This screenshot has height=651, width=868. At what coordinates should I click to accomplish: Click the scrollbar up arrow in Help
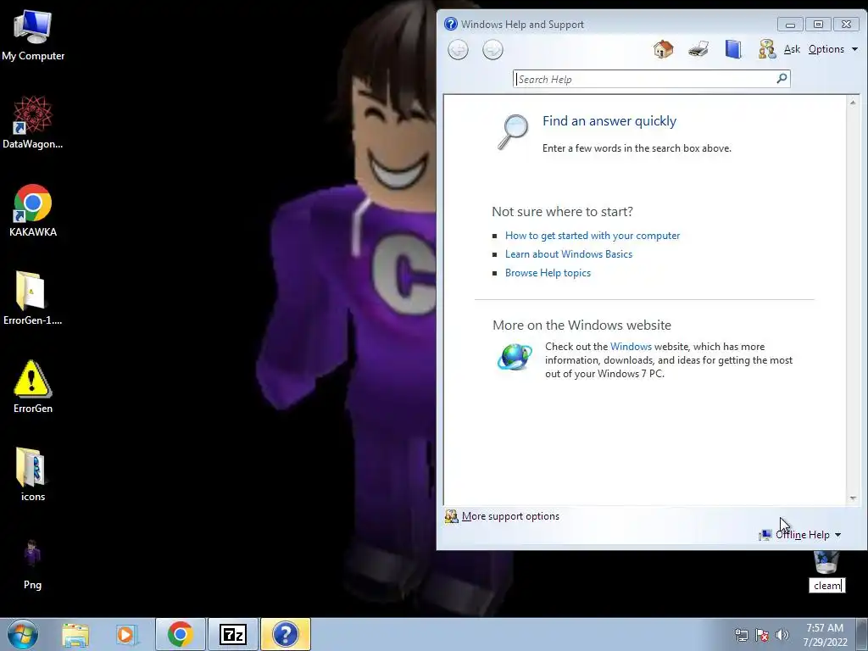coord(853,103)
